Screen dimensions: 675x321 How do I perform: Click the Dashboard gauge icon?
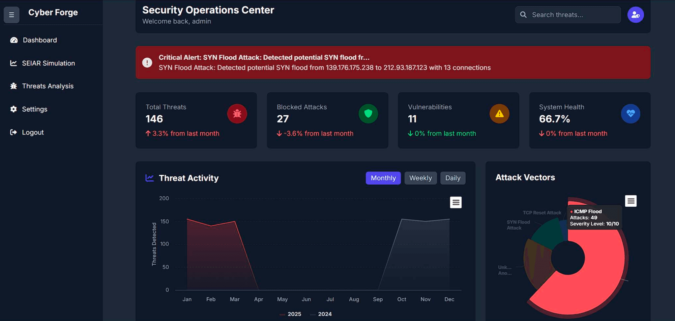click(x=14, y=40)
